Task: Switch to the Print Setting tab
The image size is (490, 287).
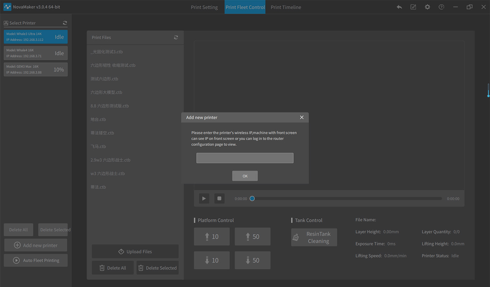Action: tap(204, 7)
